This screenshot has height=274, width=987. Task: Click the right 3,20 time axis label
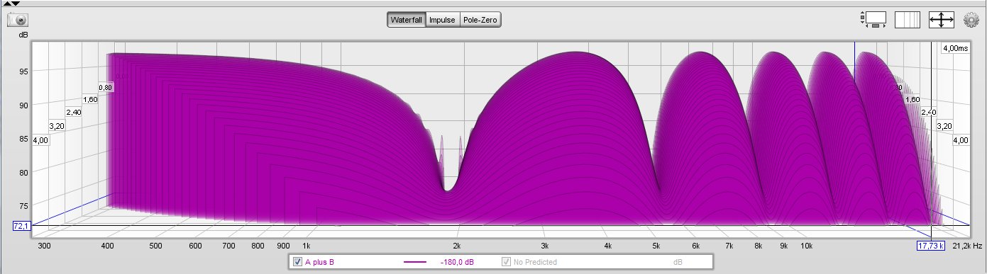pyautogui.click(x=945, y=126)
